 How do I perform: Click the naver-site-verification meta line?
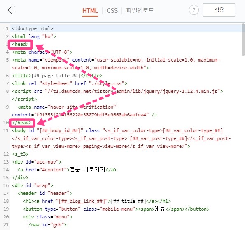67,107
